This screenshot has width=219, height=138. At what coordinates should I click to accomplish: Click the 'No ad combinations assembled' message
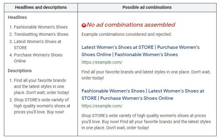click(131, 25)
